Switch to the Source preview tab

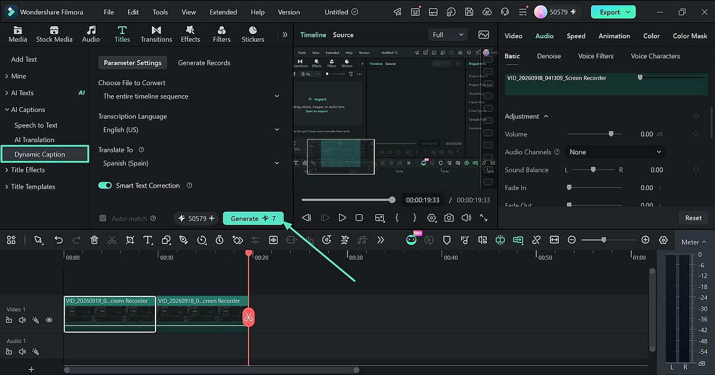tap(343, 35)
